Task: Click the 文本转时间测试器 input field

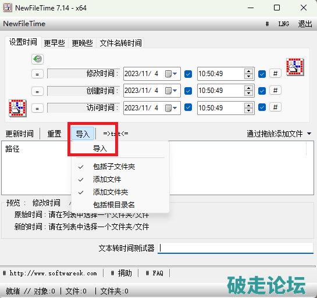Action: point(236,247)
